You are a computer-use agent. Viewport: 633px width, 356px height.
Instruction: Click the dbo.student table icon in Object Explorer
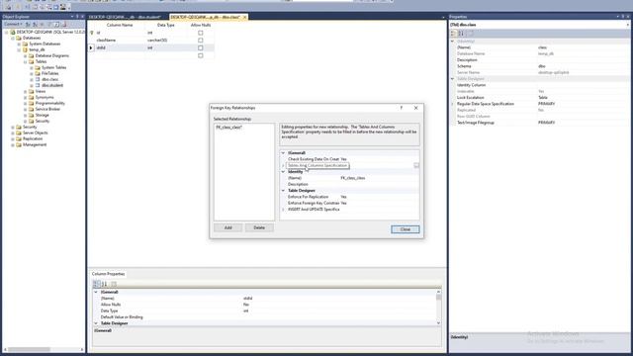pos(38,85)
